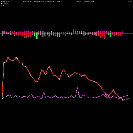Select the 'Price' legend label
The width and height of the screenshot is (133, 133).
coord(4,6)
